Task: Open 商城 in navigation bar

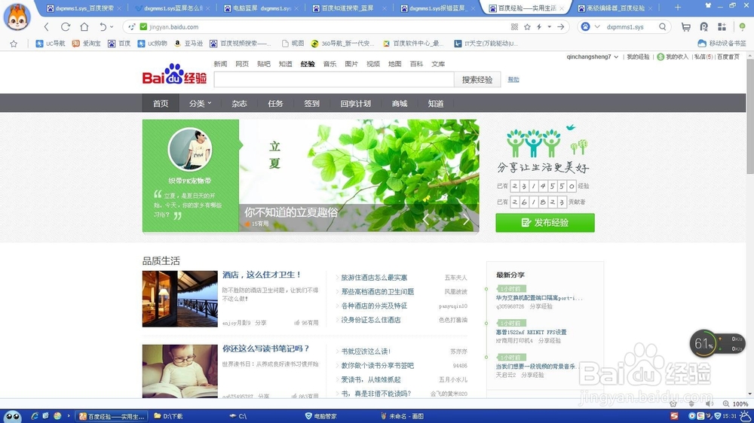Action: point(399,103)
